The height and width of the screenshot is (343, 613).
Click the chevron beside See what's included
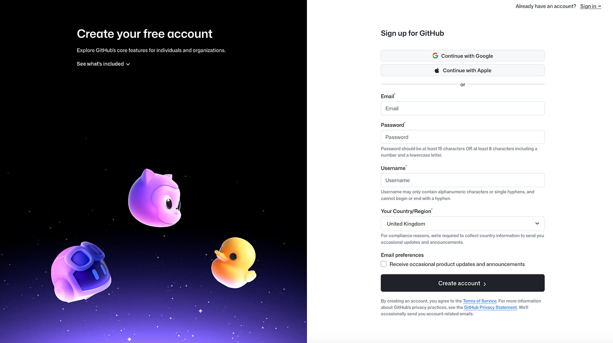(128, 64)
